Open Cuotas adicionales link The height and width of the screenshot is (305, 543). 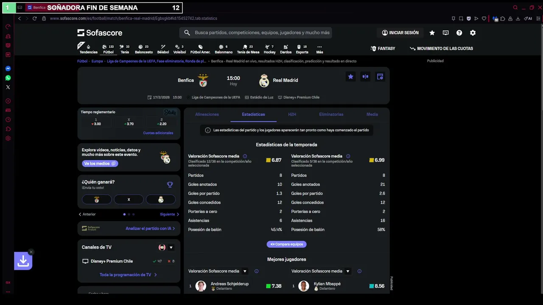tap(158, 133)
